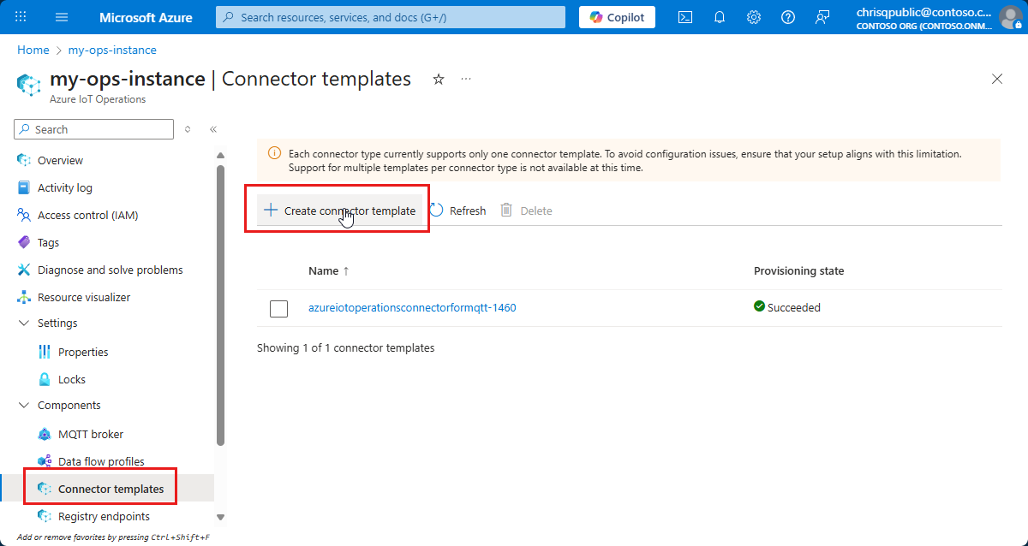Click the Delete toolbar button
Image resolution: width=1028 pixels, height=546 pixels.
tap(526, 211)
